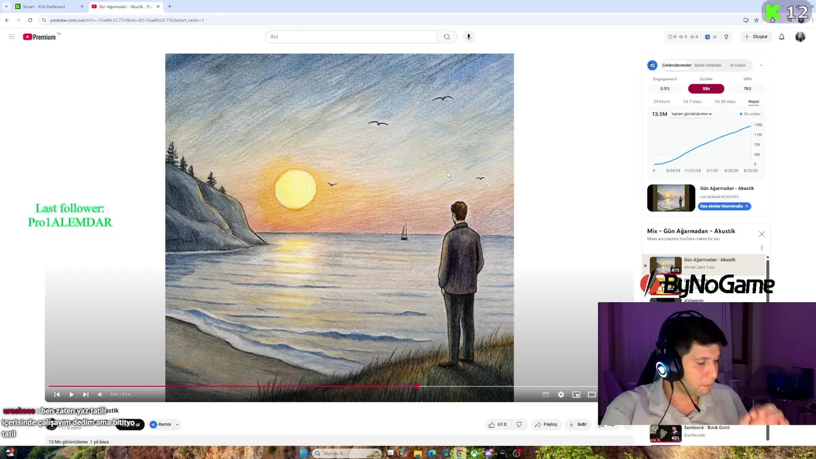
Task: Click the 763 VPH value
Action: (747, 89)
